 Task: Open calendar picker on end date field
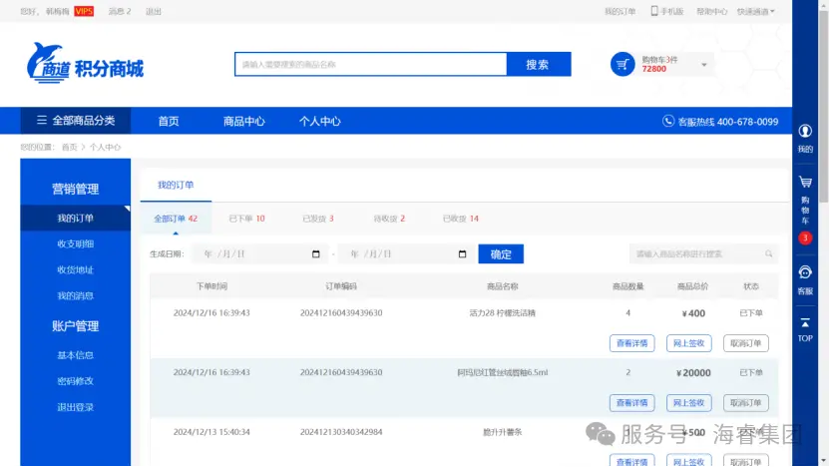(461, 254)
